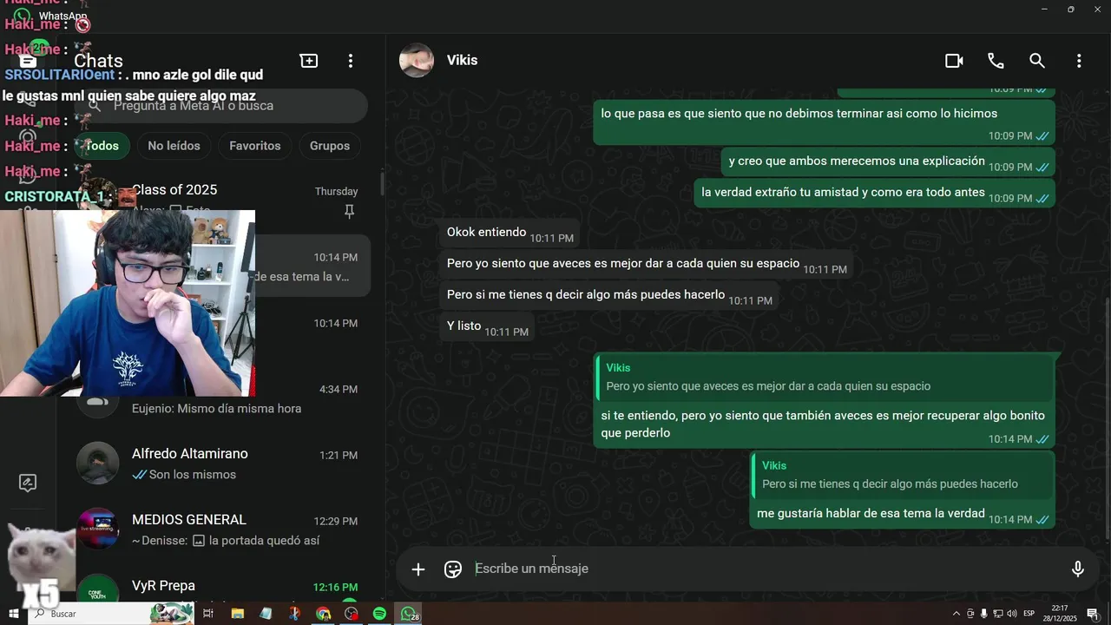Open Google Chrome from taskbar
1111x625 pixels.
tap(323, 614)
